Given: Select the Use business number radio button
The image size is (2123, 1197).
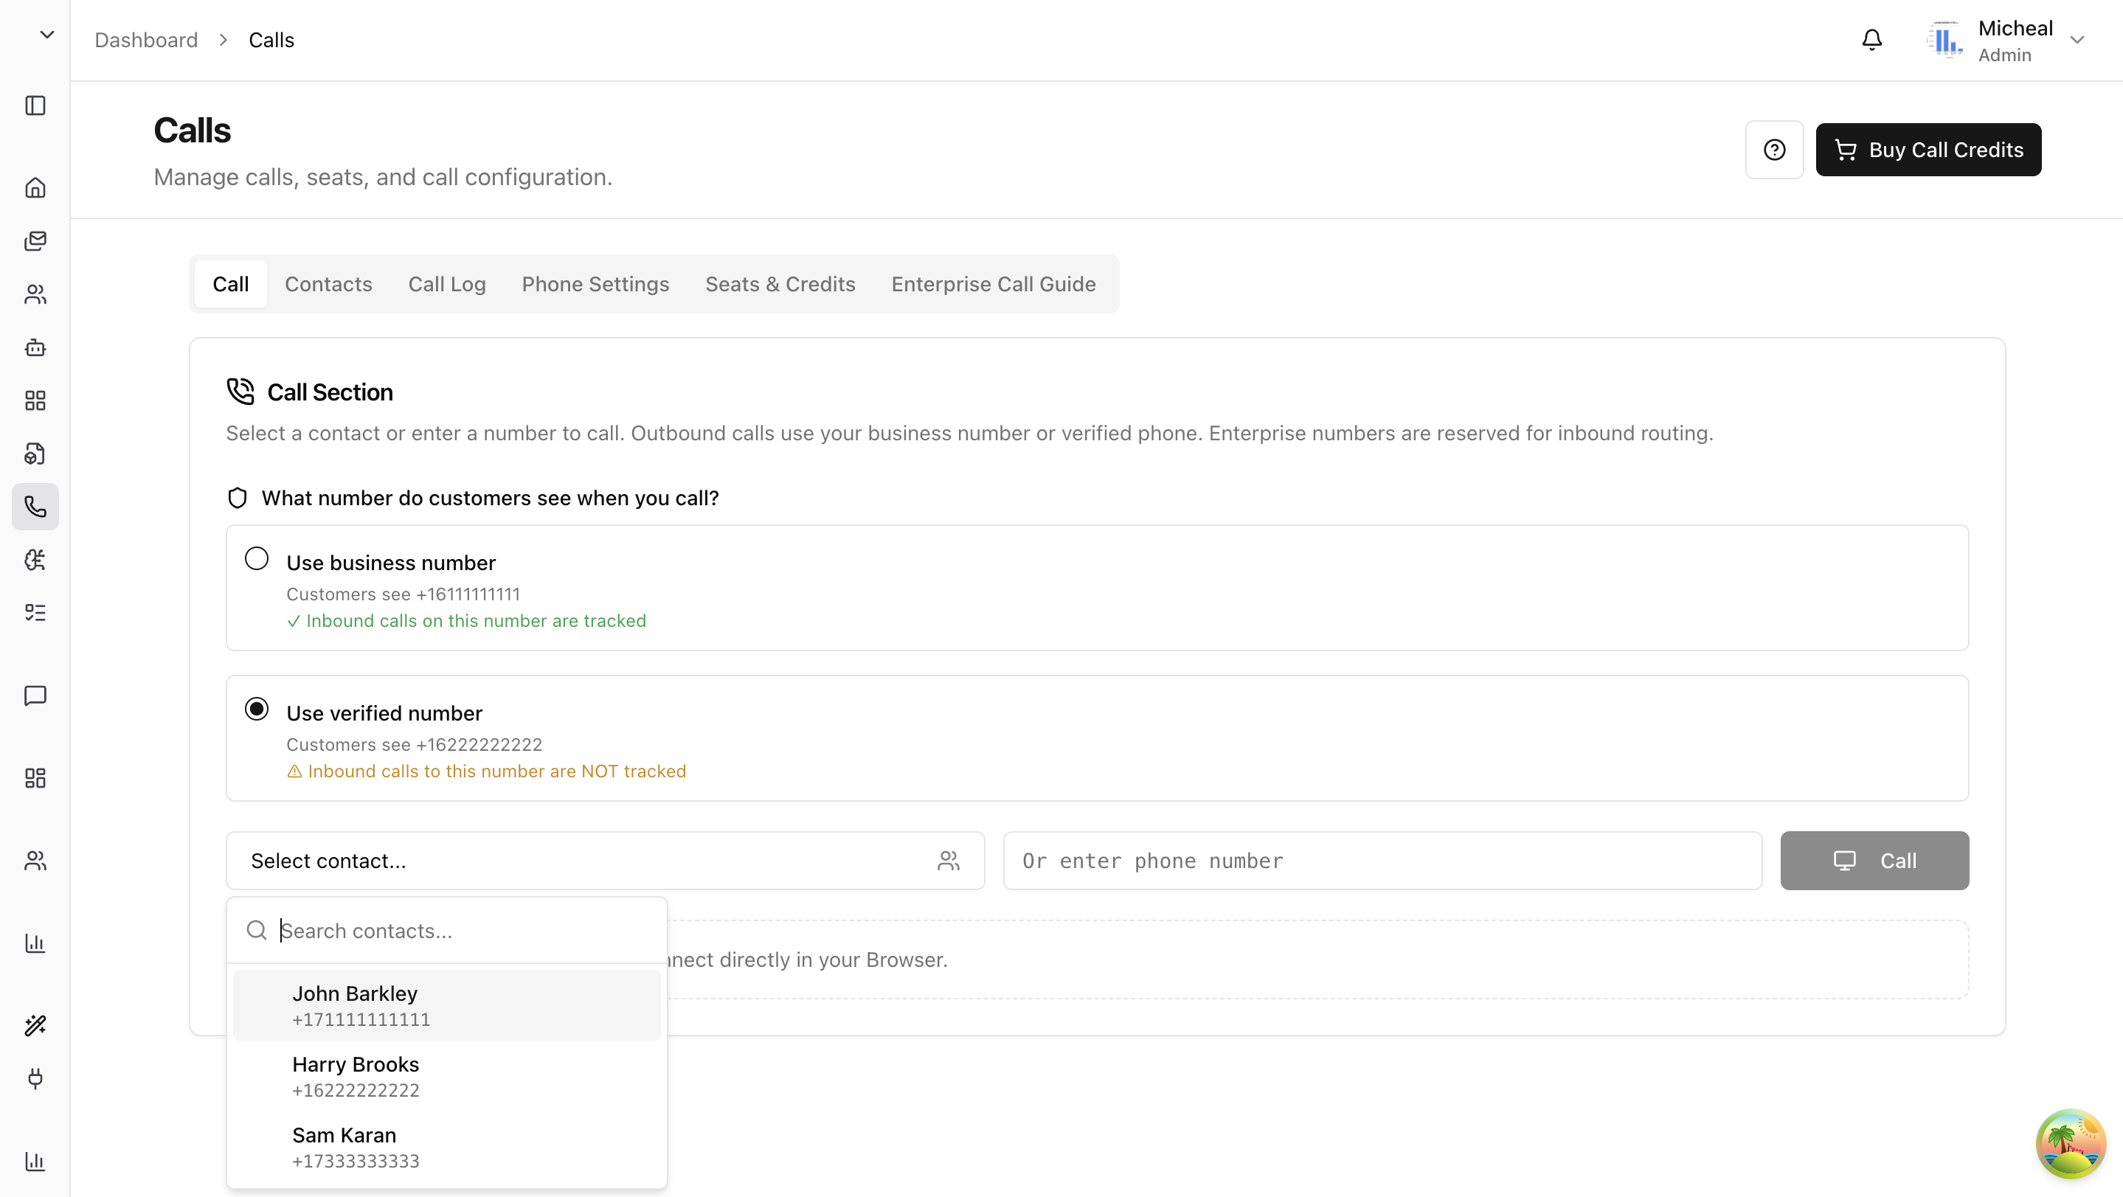Looking at the screenshot, I should (256, 558).
